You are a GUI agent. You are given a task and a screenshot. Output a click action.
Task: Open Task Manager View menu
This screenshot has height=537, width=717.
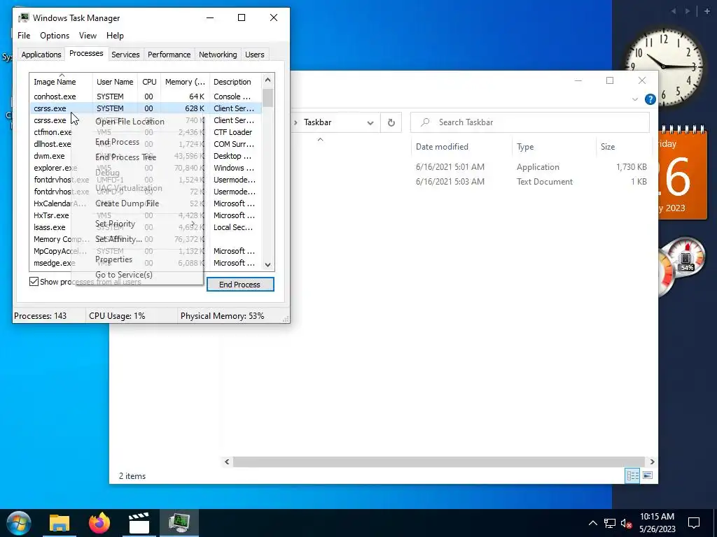click(x=88, y=36)
